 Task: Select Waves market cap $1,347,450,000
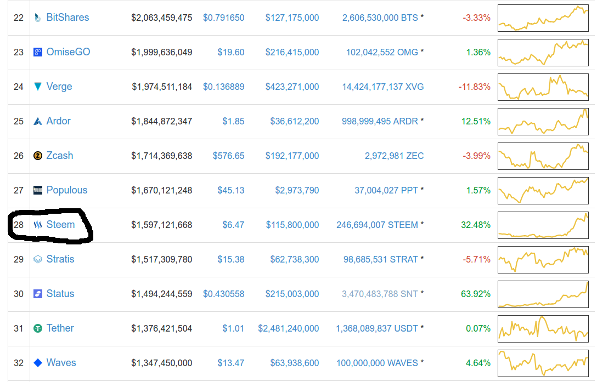pos(162,363)
